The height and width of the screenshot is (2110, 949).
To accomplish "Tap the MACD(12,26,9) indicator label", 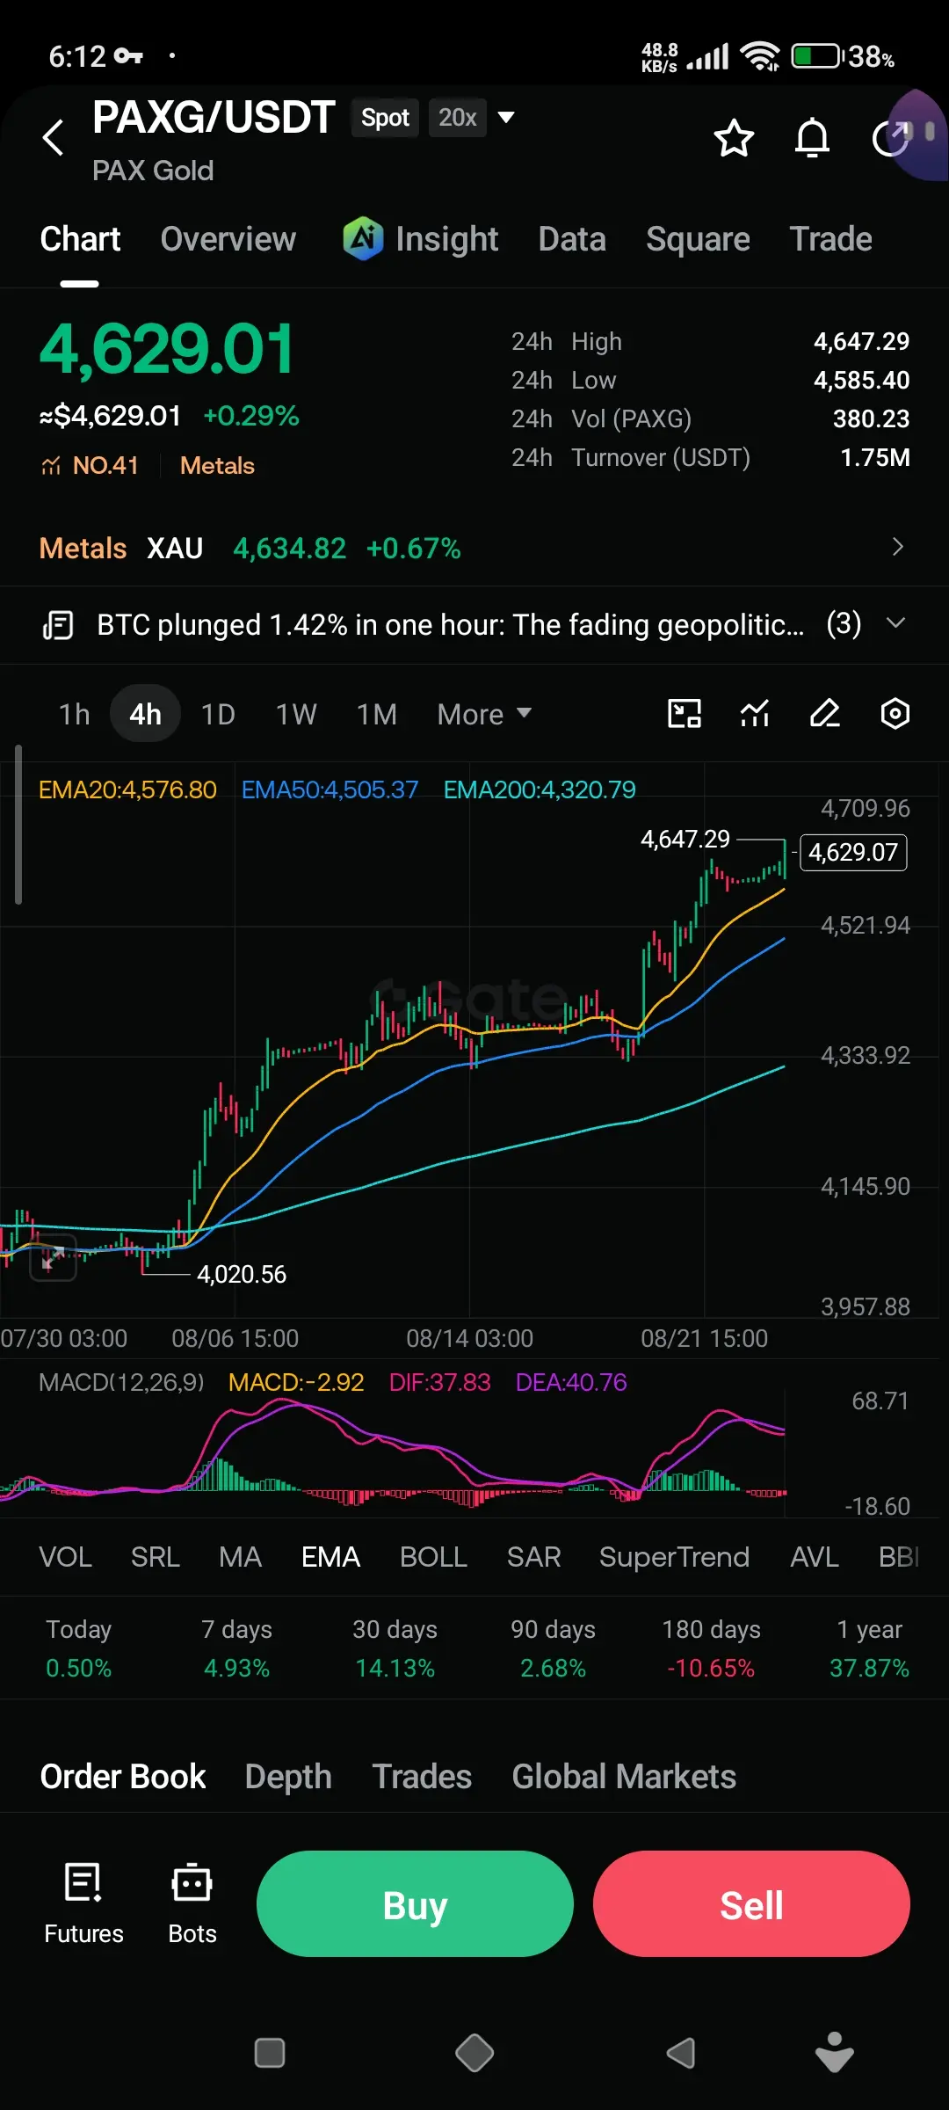I will click(121, 1382).
